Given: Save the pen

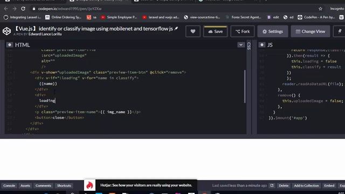Looking at the screenshot, I should (215, 31).
